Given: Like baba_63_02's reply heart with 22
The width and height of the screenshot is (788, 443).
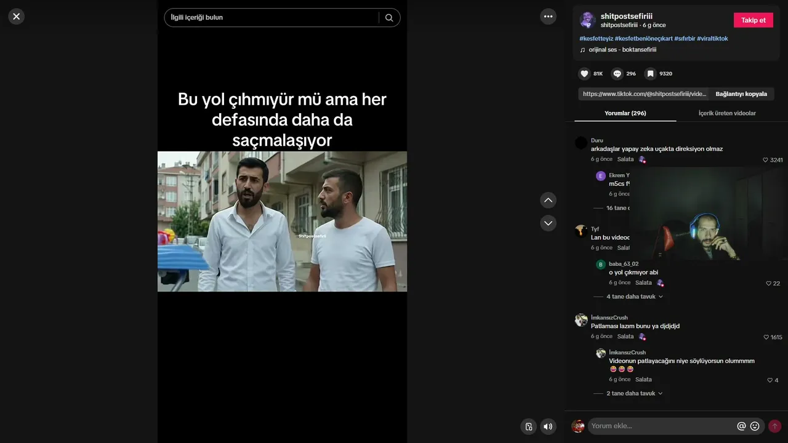Looking at the screenshot, I should [x=769, y=284].
